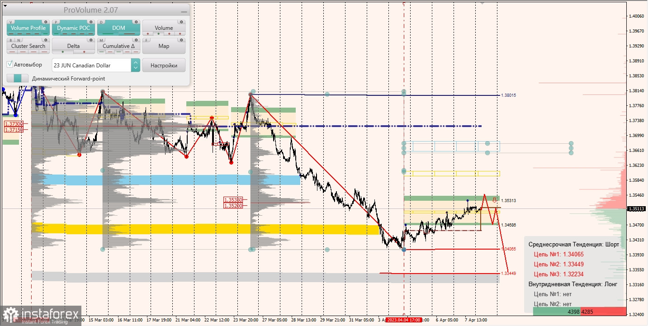Screen dimensions: 648x326
Task: Enable Cumulative Δ indicator
Action: point(118,46)
